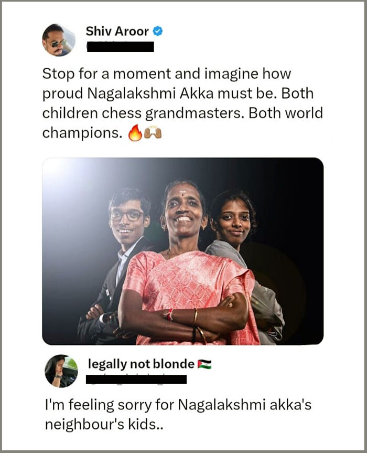Open the Shiv Aroor display name
This screenshot has width=367, height=453.
pyautogui.click(x=117, y=31)
